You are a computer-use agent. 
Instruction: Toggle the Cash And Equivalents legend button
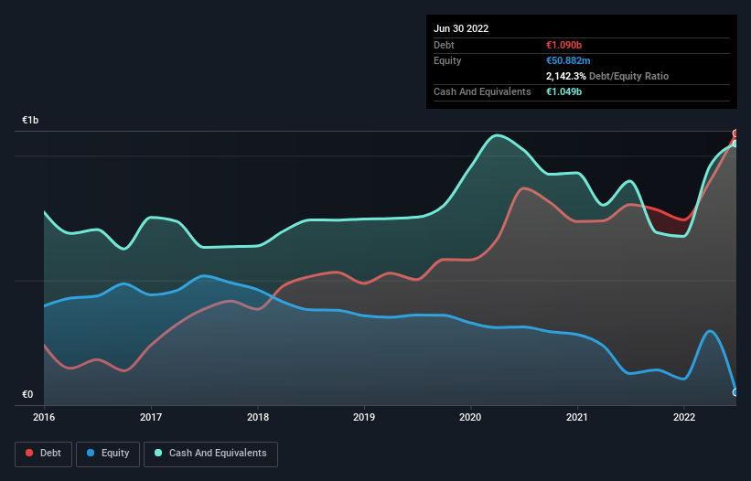pos(210,454)
